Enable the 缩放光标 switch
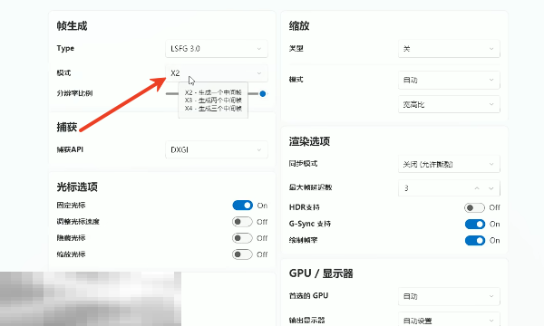Viewport: 544px width, 326px height. click(242, 254)
